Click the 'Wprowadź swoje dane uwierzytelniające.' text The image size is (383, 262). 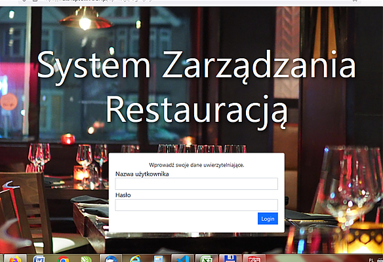tap(197, 165)
